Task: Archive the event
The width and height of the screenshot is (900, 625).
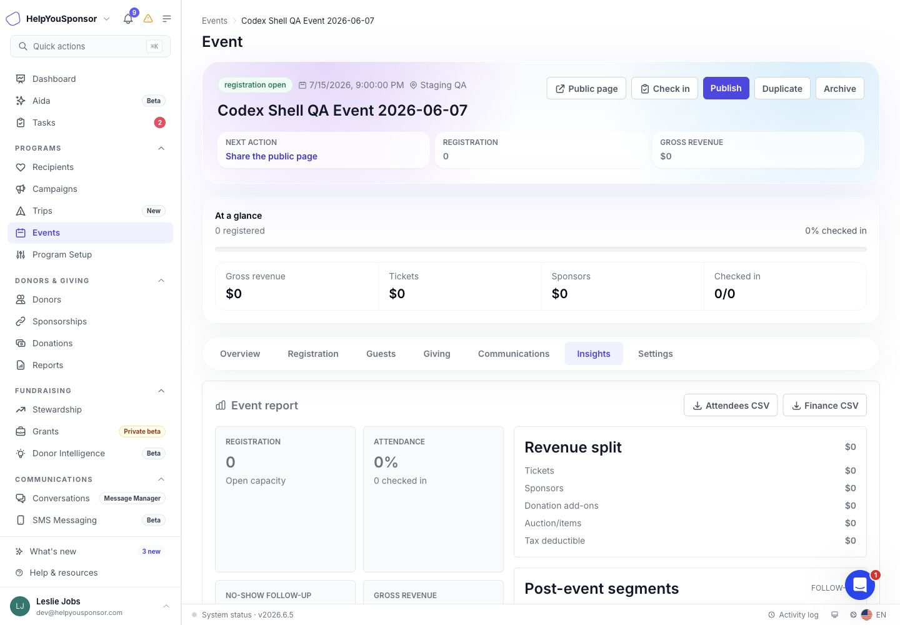Action: click(840, 88)
